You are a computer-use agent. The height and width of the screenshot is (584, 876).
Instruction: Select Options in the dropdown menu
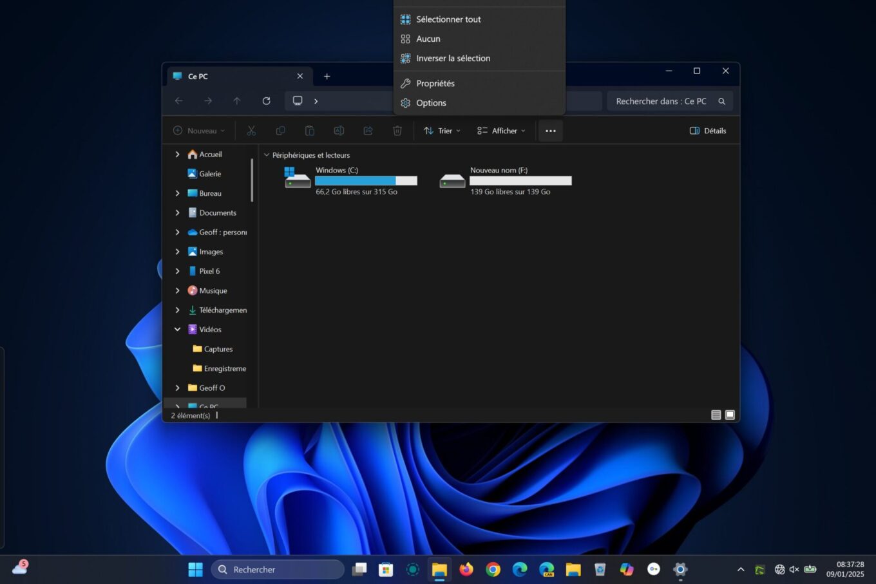click(431, 103)
